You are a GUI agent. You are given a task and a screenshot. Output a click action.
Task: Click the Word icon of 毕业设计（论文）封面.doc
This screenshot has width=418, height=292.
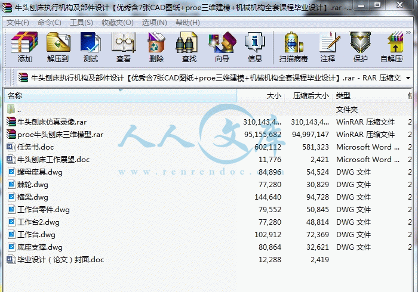click(11, 259)
